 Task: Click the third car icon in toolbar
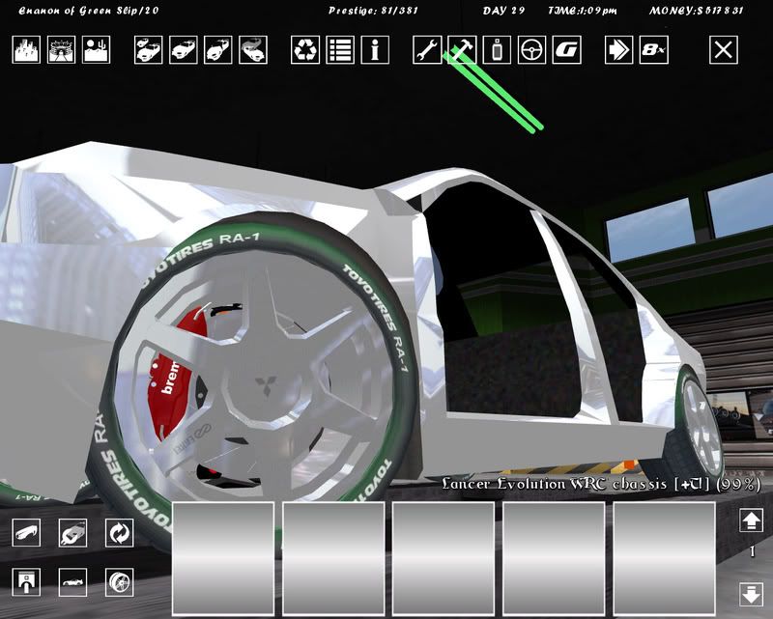218,50
